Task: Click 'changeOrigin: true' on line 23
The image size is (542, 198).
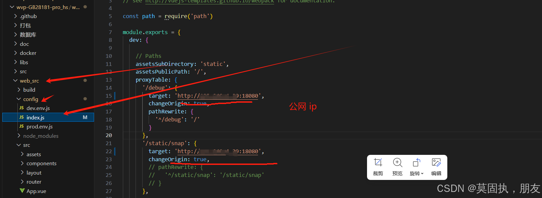Action: tap(178, 159)
